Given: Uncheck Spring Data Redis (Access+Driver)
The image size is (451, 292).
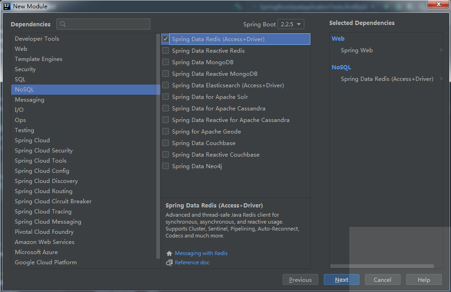Looking at the screenshot, I should [166, 39].
